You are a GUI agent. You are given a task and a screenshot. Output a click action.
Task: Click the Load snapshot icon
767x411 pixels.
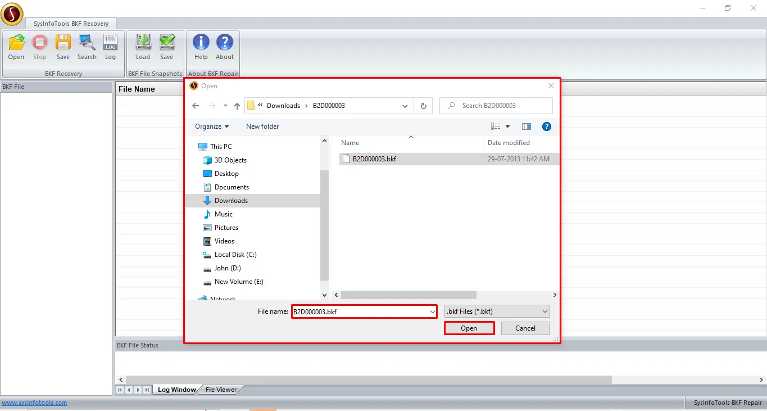coord(143,43)
